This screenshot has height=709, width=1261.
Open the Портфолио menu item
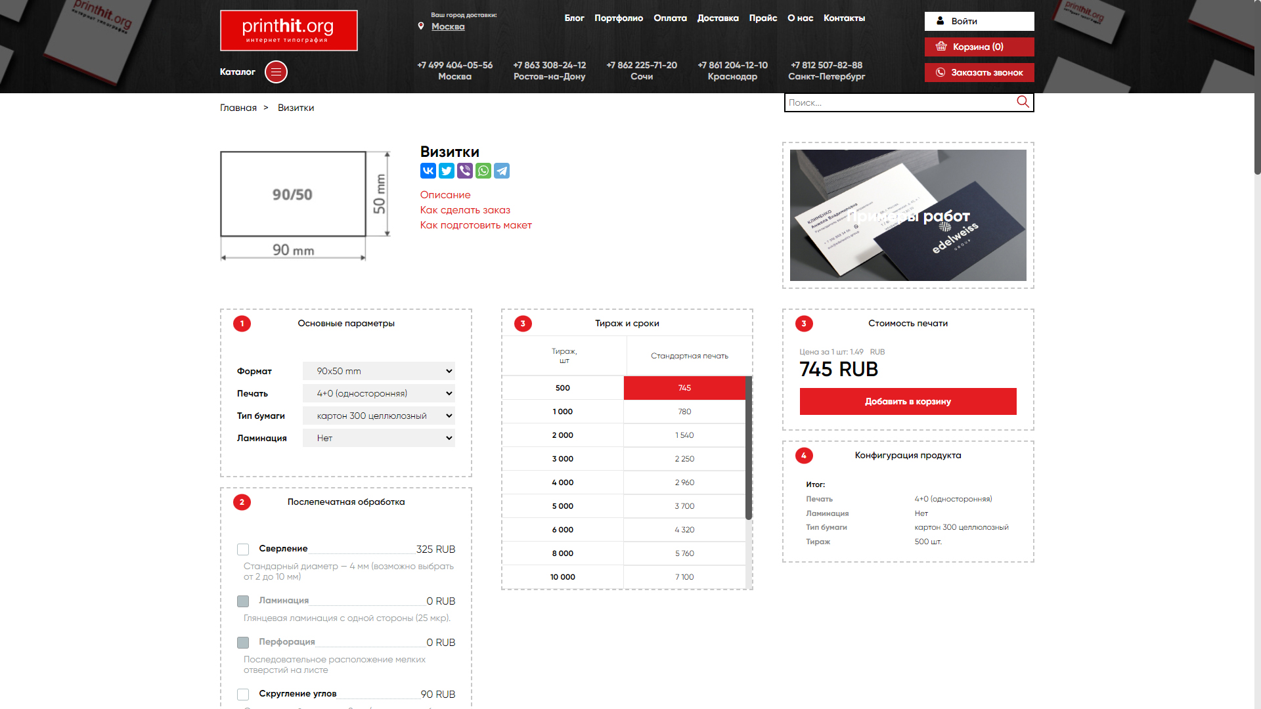[619, 18]
